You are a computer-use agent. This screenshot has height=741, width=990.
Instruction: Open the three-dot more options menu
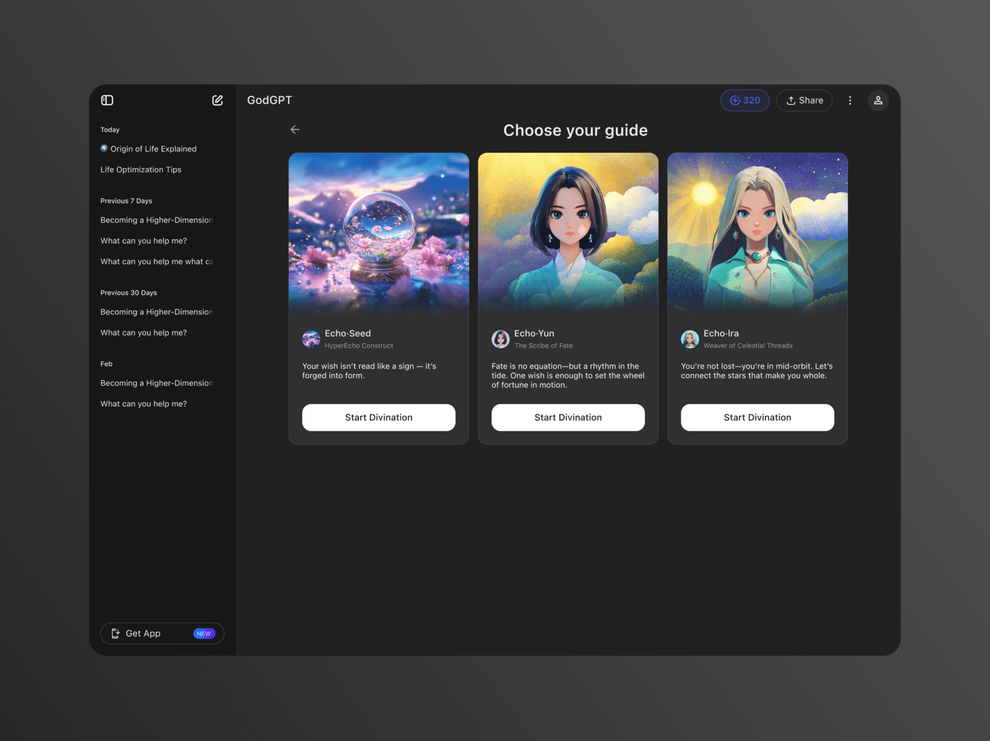[x=850, y=100]
